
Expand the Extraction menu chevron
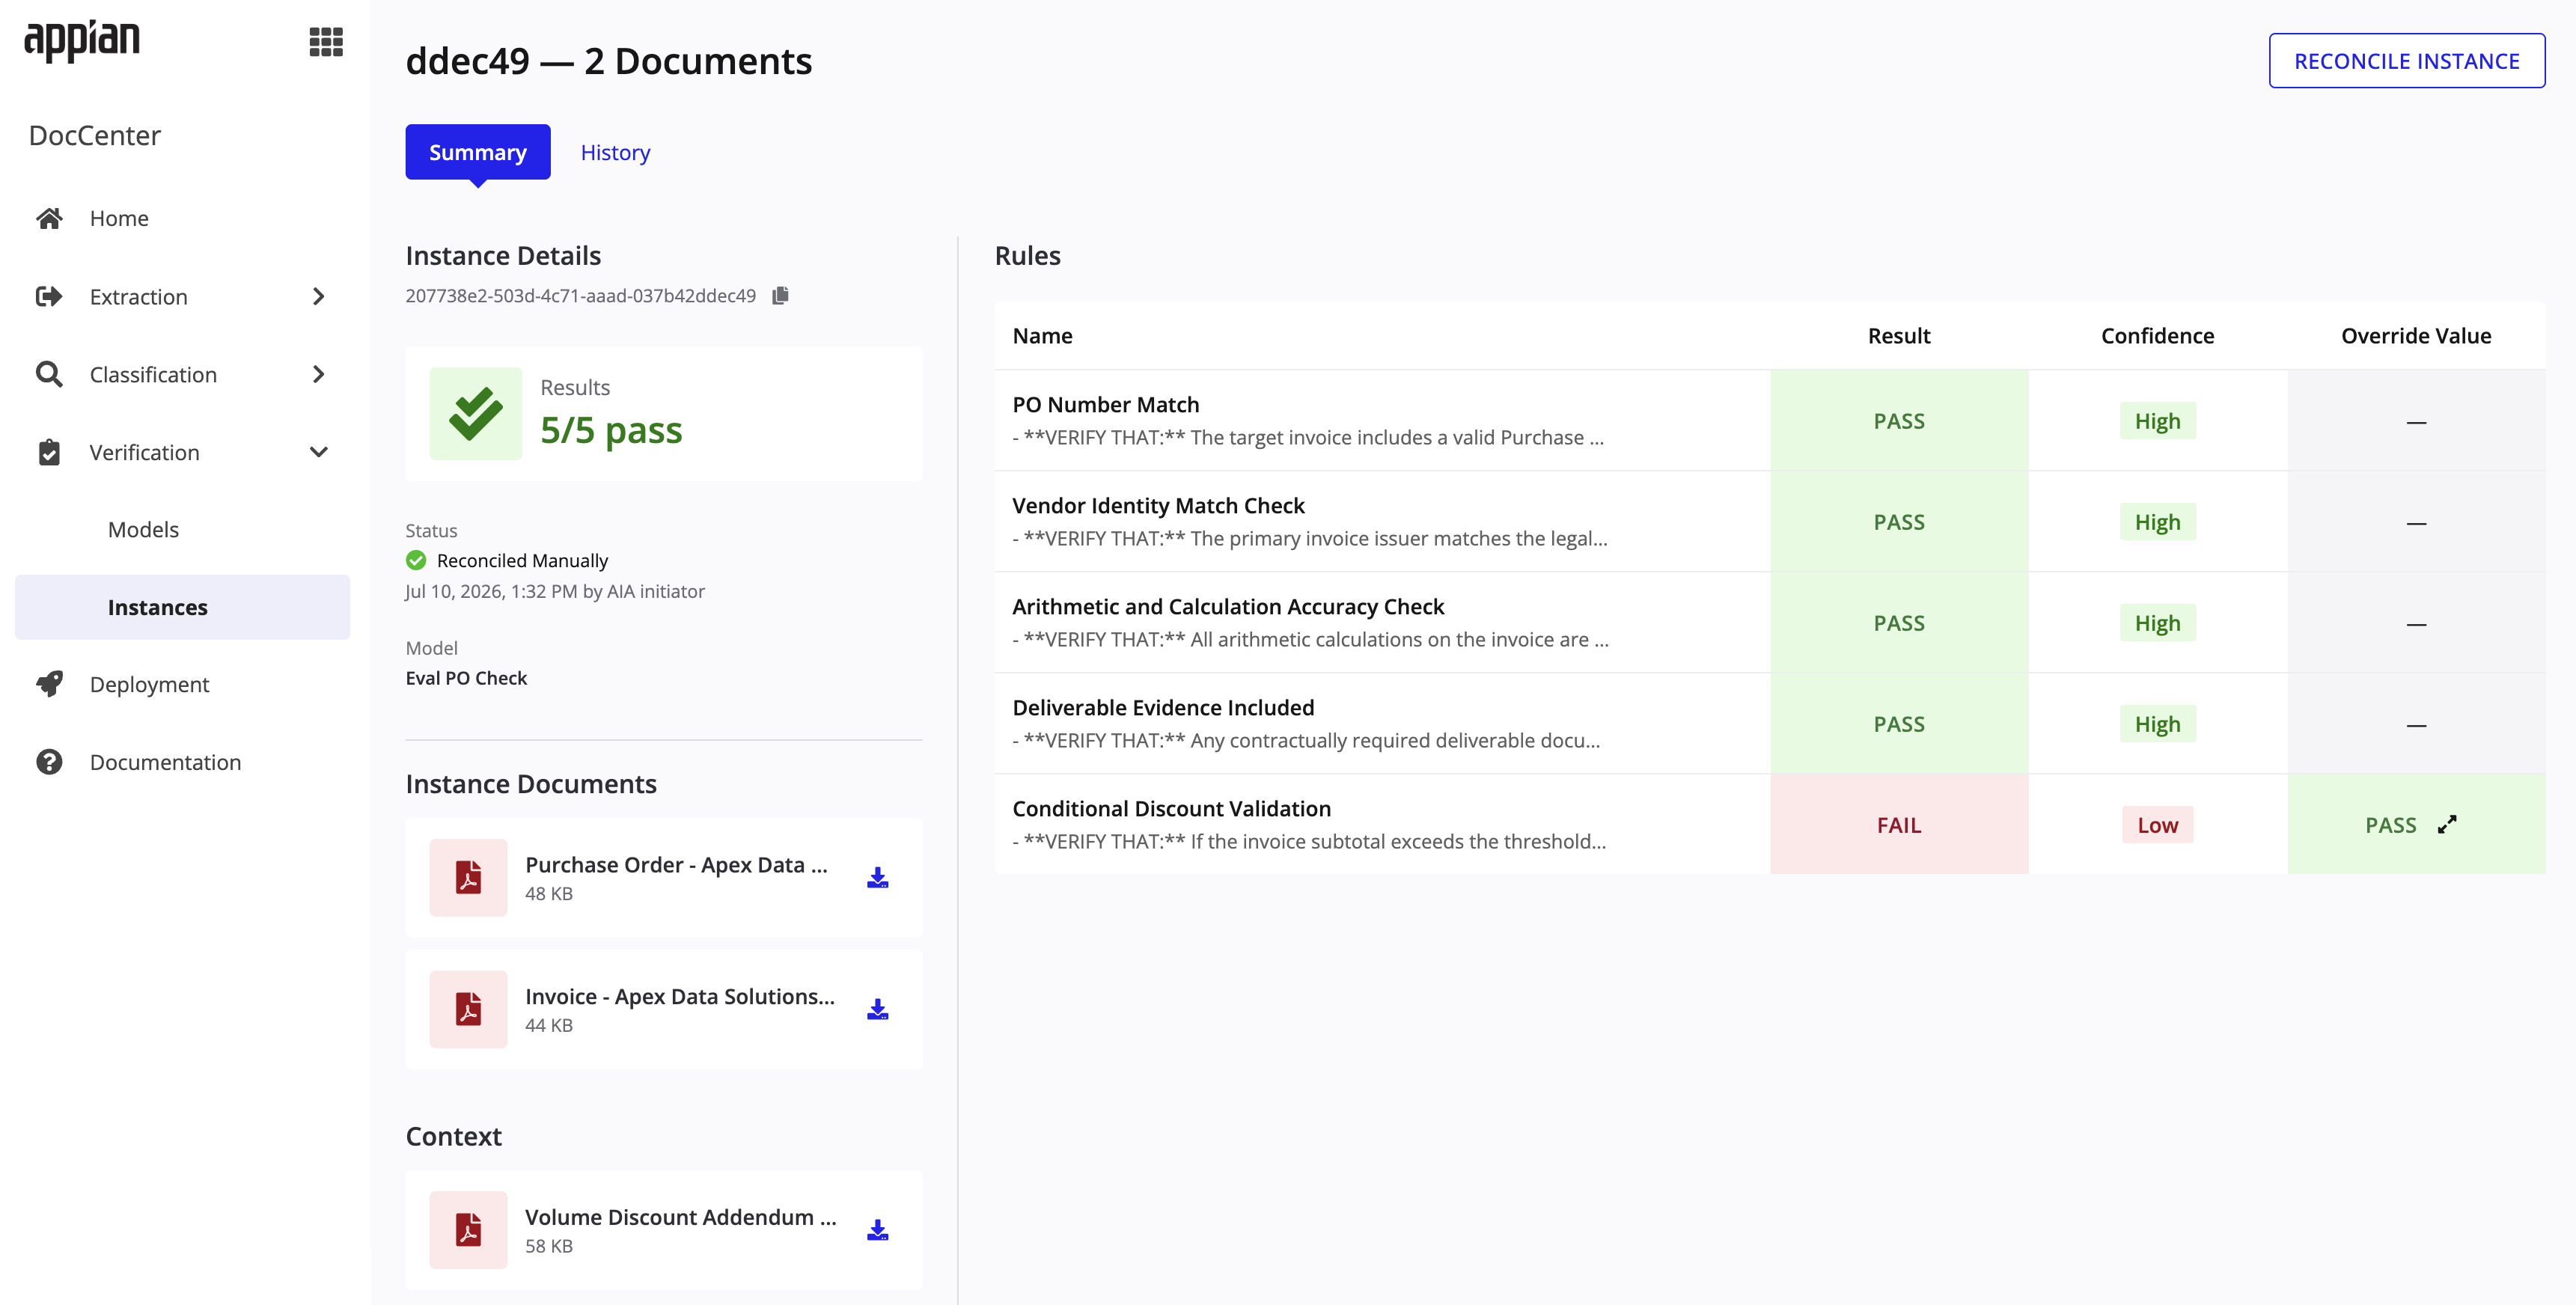(318, 296)
